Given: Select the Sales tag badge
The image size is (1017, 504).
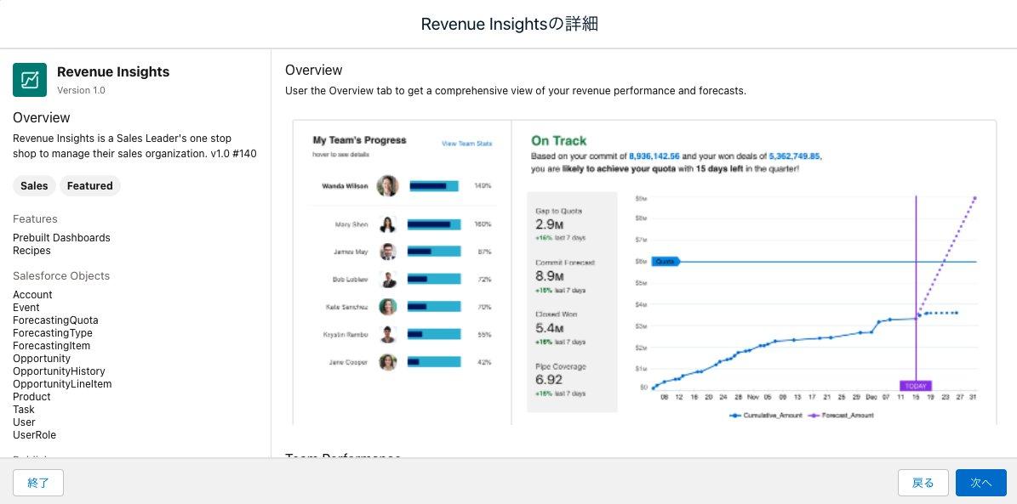Looking at the screenshot, I should pos(34,186).
